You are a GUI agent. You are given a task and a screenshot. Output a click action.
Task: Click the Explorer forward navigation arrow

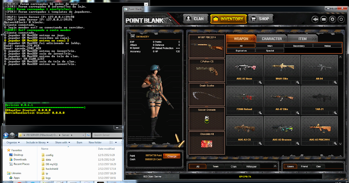[12, 135]
